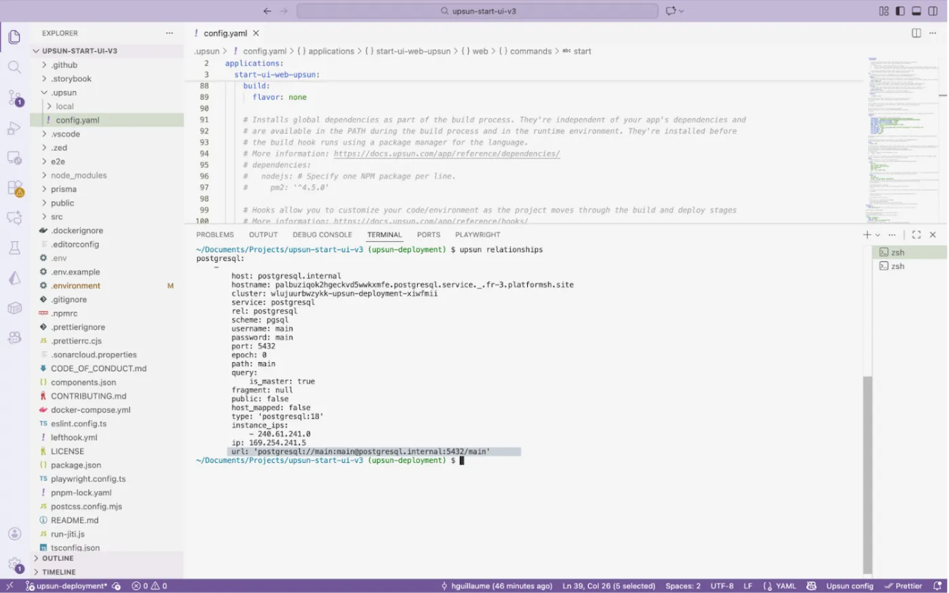Click the Accounts icon in activity bar
The width and height of the screenshot is (949, 593).
(x=14, y=534)
